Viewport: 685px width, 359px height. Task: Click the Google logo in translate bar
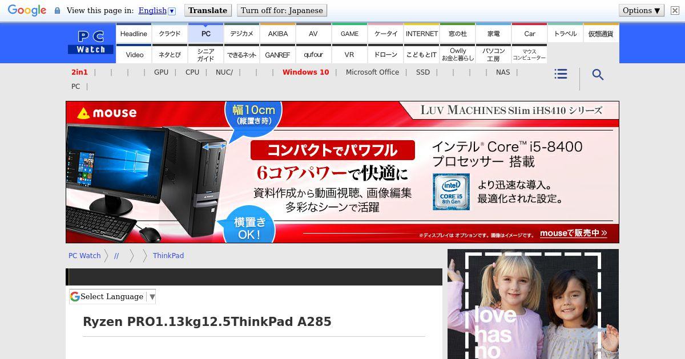click(x=27, y=10)
